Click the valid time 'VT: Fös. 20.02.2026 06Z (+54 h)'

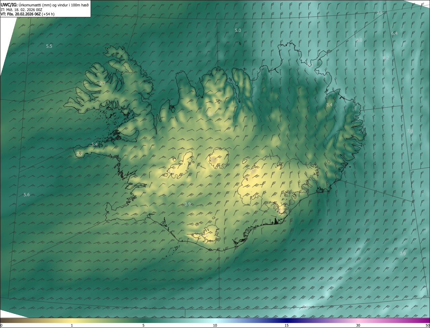(28, 14)
